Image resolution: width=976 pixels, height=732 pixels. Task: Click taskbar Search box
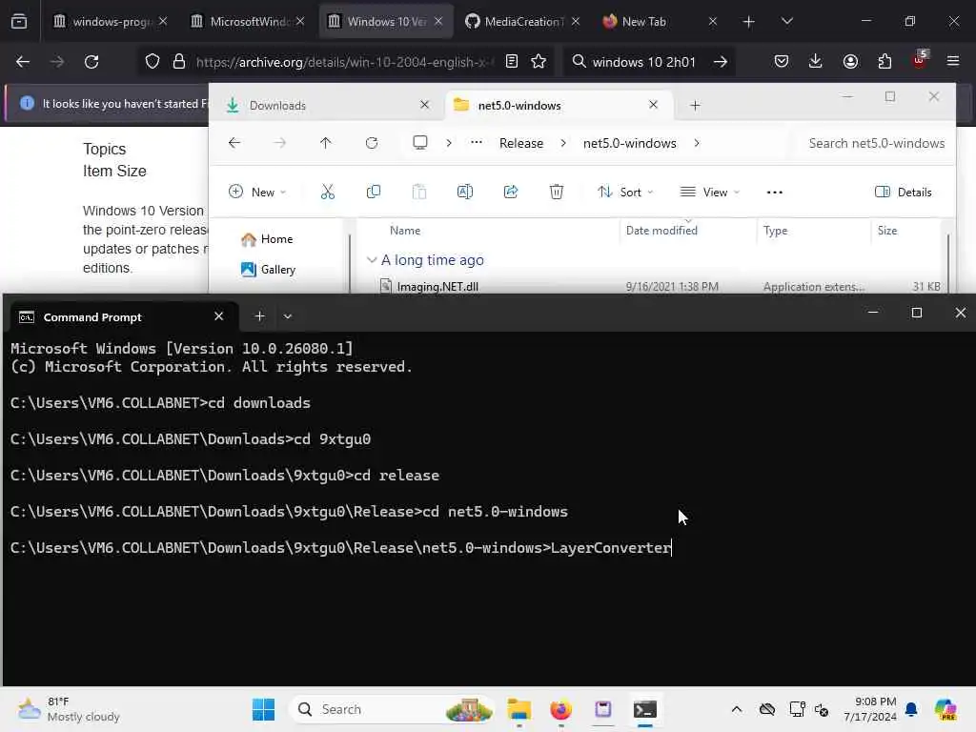pyautogui.click(x=394, y=709)
